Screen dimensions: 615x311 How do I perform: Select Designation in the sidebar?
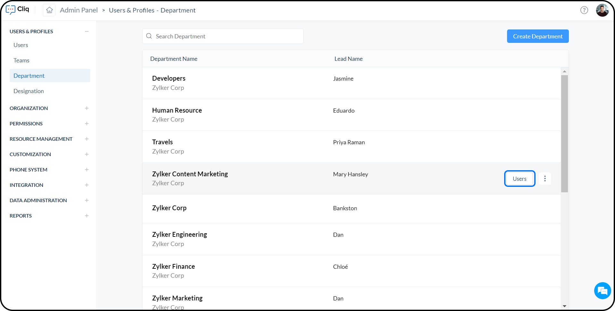29,91
